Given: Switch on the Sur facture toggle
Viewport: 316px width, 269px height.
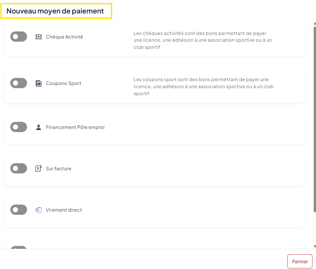Looking at the screenshot, I should 19,168.
